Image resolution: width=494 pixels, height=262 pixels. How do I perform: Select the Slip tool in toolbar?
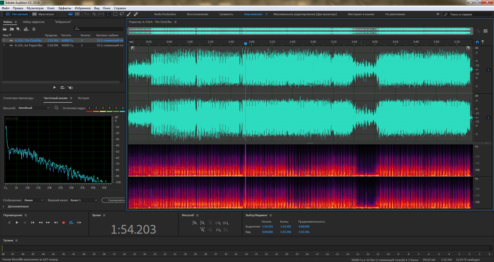click(101, 14)
